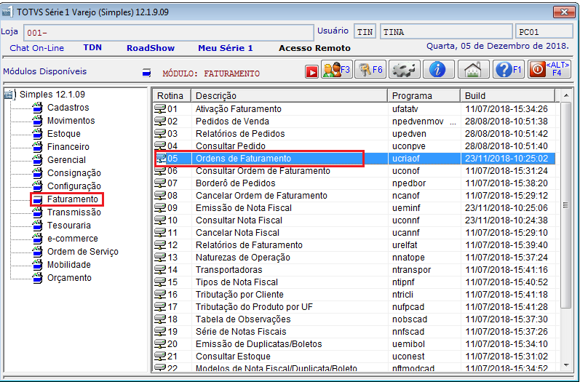Screen dimensions: 580x382
Task: Sort by the Programa column header
Action: click(424, 96)
